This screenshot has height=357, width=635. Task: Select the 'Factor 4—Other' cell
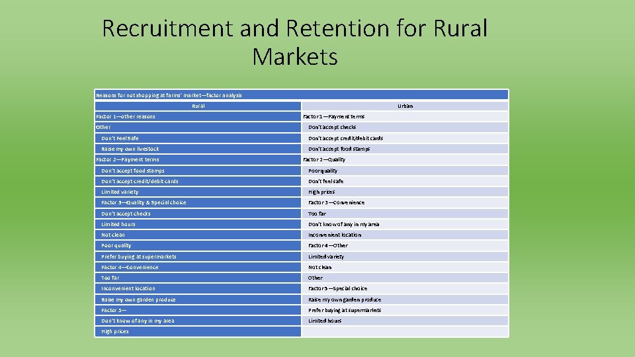click(x=405, y=245)
